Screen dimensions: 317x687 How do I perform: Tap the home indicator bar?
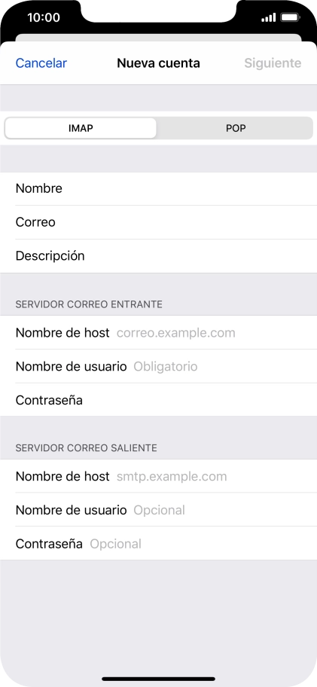(158, 679)
